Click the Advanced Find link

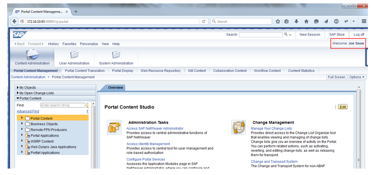click(28, 111)
